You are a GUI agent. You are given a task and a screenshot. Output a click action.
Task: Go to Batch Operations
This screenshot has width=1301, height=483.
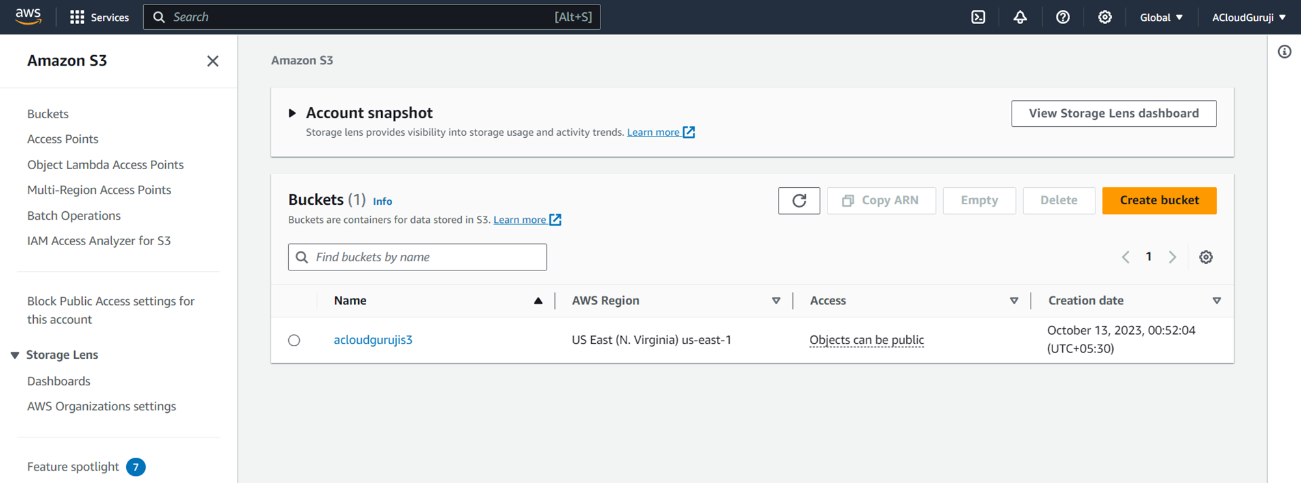pos(74,216)
